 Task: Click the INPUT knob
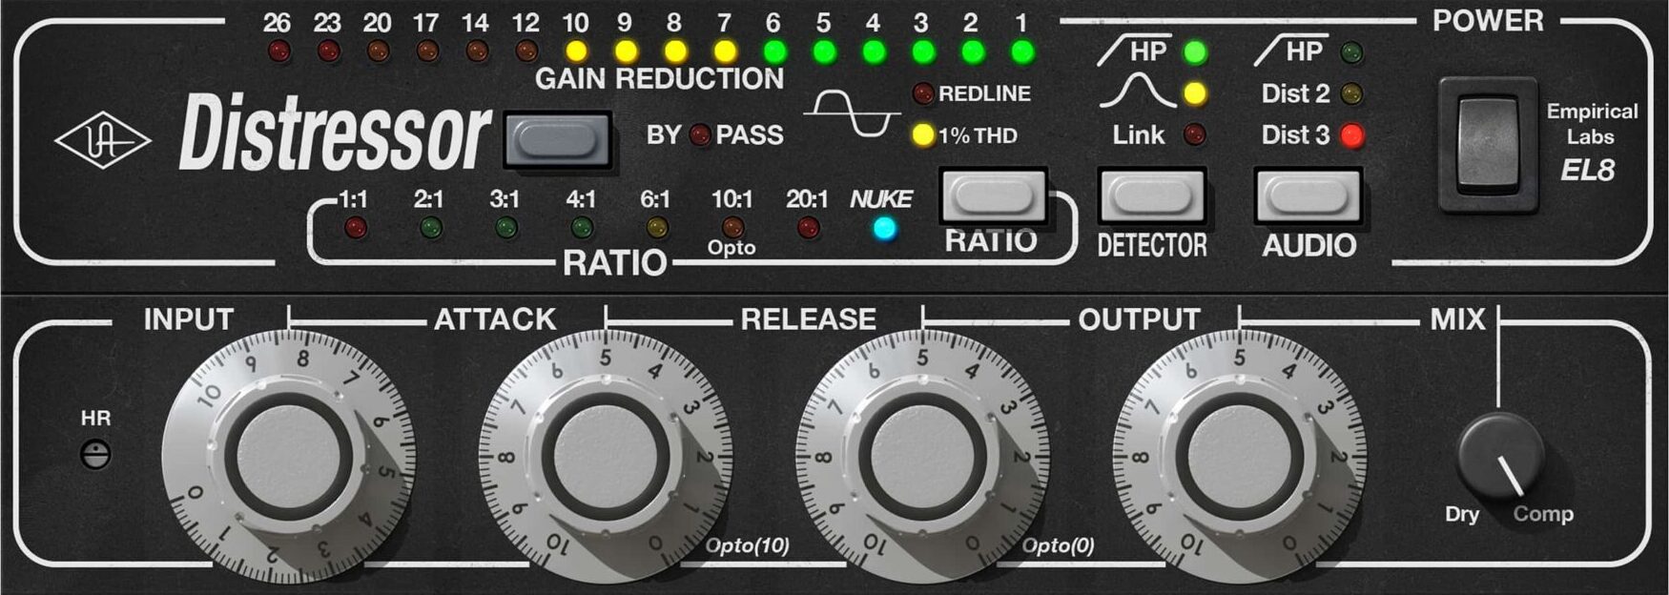pyautogui.click(x=288, y=457)
